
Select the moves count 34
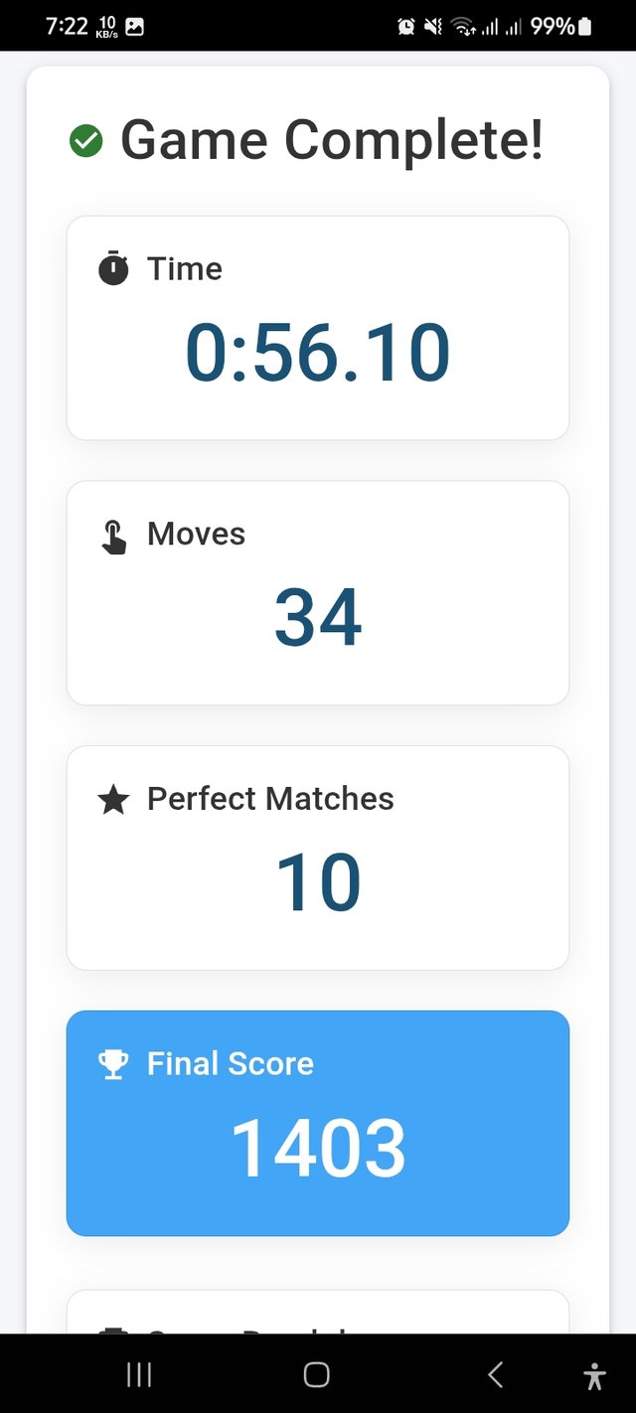318,617
